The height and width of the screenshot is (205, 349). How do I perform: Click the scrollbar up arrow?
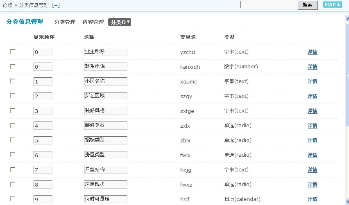click(x=347, y=18)
